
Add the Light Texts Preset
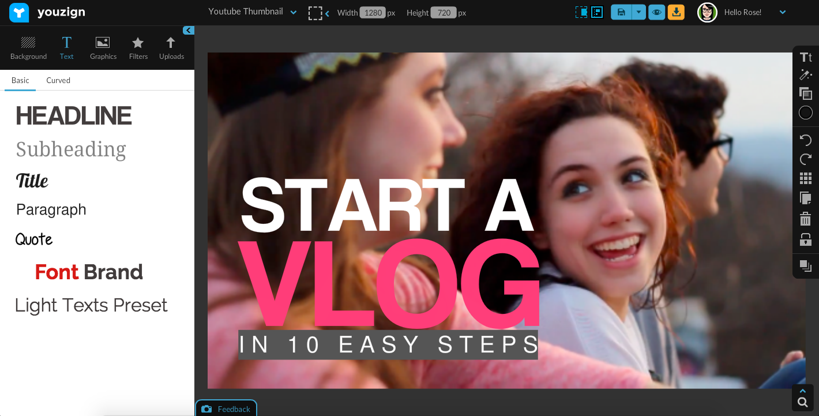click(91, 305)
